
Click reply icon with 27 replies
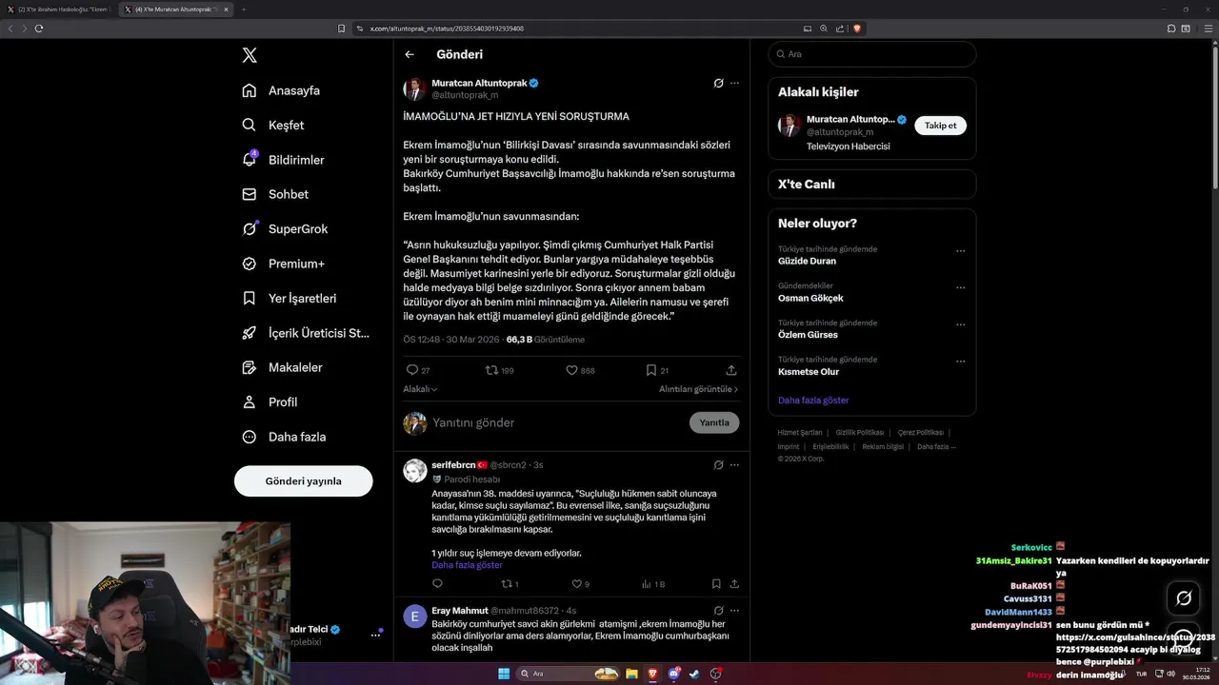412,370
